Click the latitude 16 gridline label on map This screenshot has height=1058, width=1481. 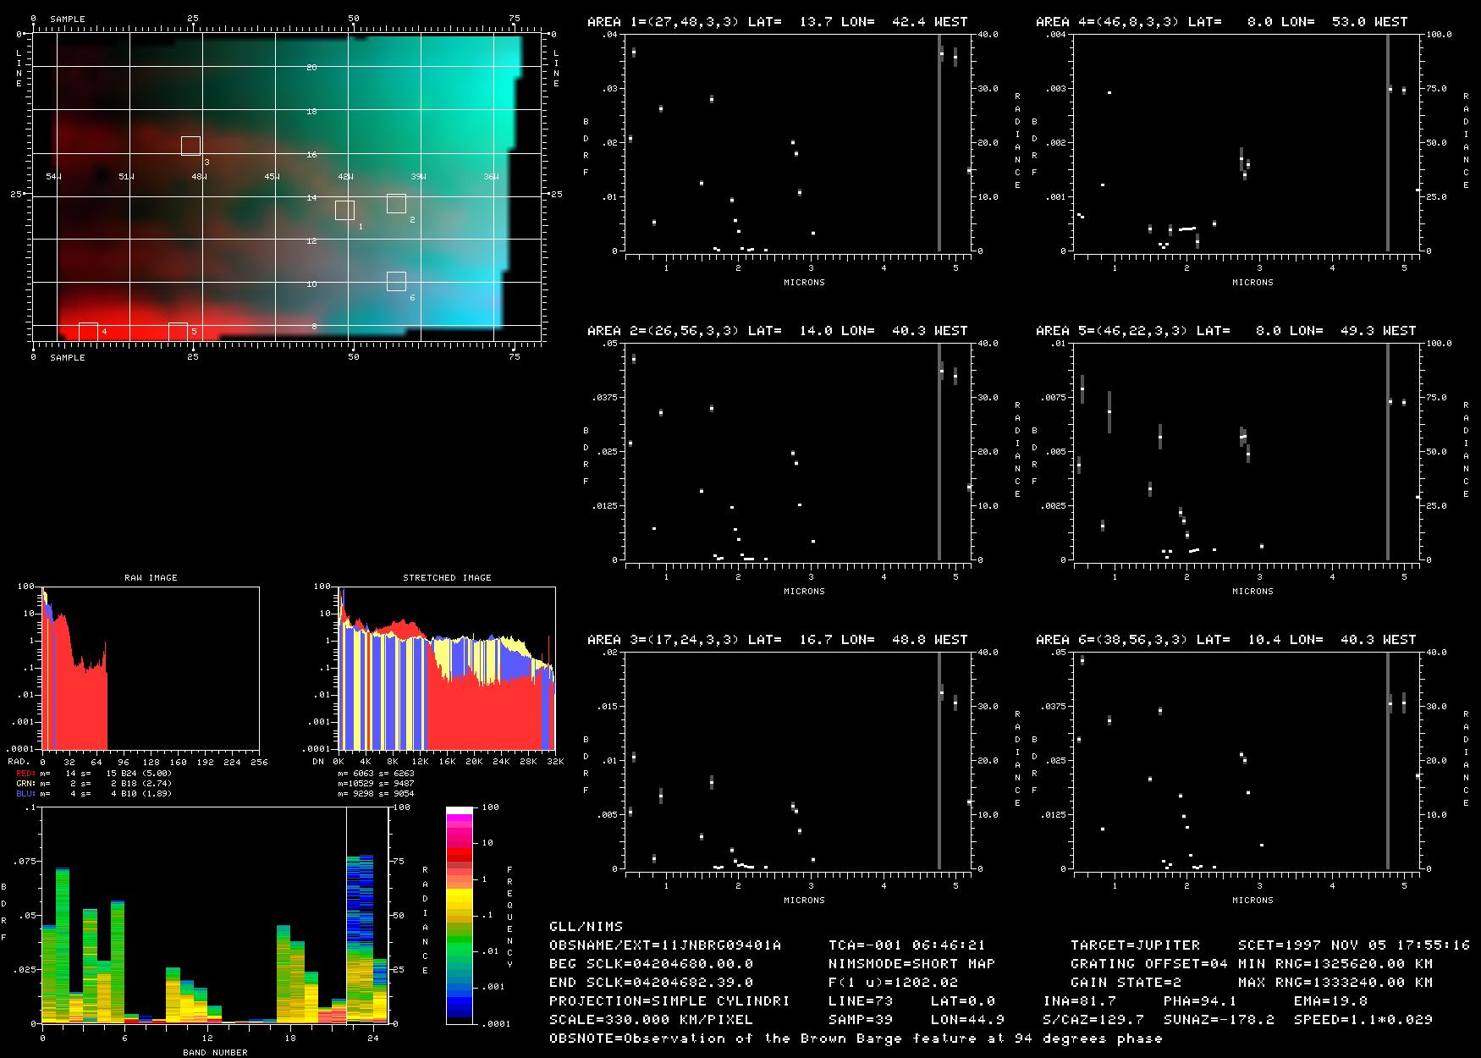point(311,155)
